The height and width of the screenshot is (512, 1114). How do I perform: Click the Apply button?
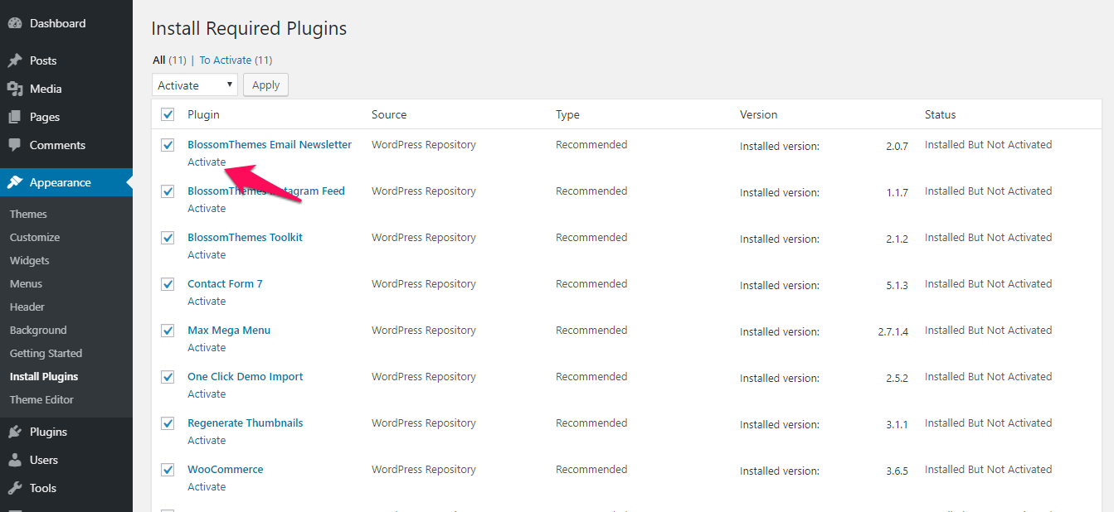[x=265, y=85]
